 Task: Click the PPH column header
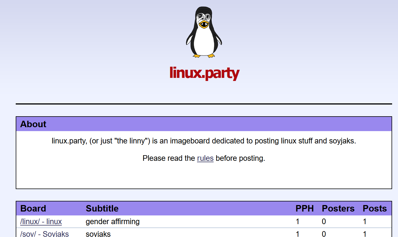click(305, 208)
